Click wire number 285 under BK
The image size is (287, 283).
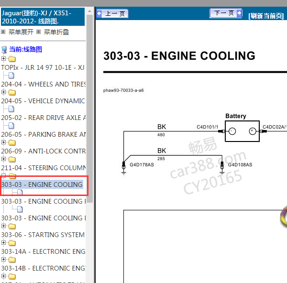tap(161, 159)
